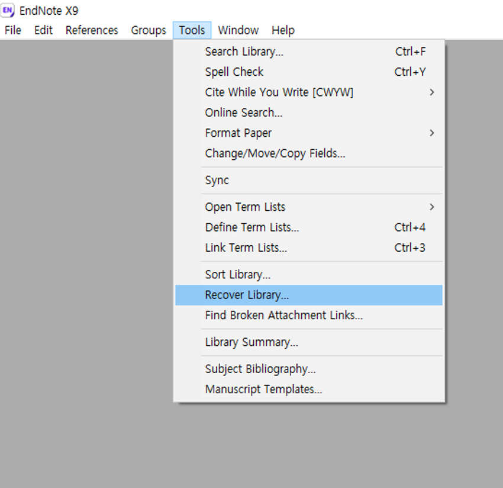The image size is (503, 488).
Task: Expand the Format Paper submenu
Action: click(x=309, y=133)
